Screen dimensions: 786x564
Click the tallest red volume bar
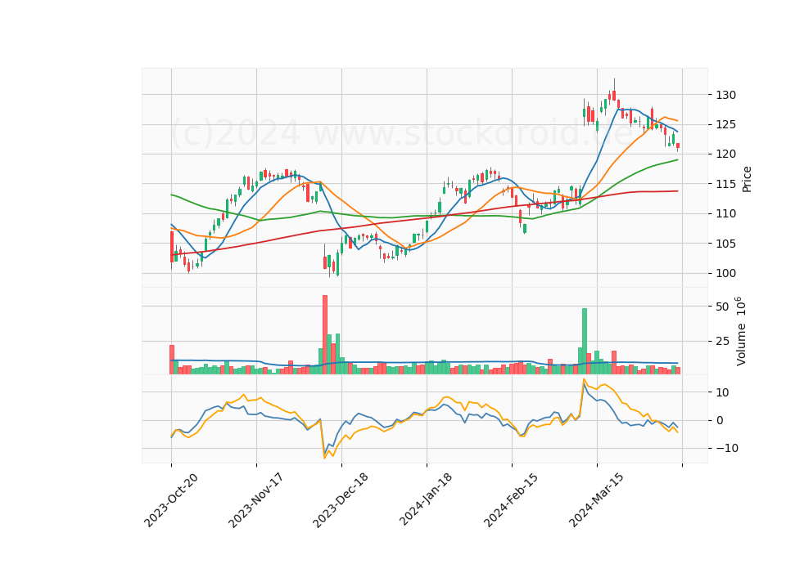[x=325, y=335]
